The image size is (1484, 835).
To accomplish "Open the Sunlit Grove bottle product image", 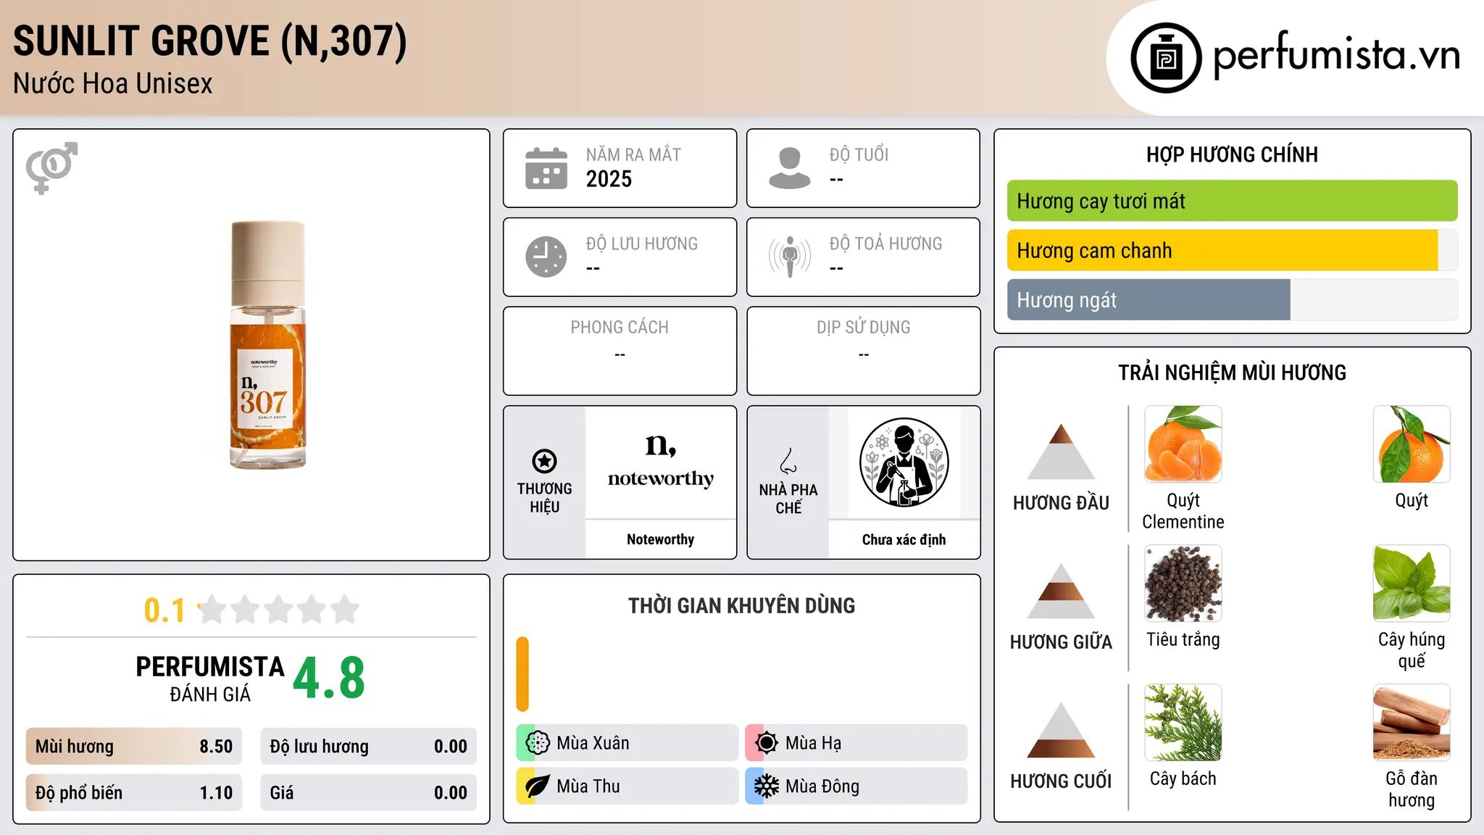I will pyautogui.click(x=268, y=345).
